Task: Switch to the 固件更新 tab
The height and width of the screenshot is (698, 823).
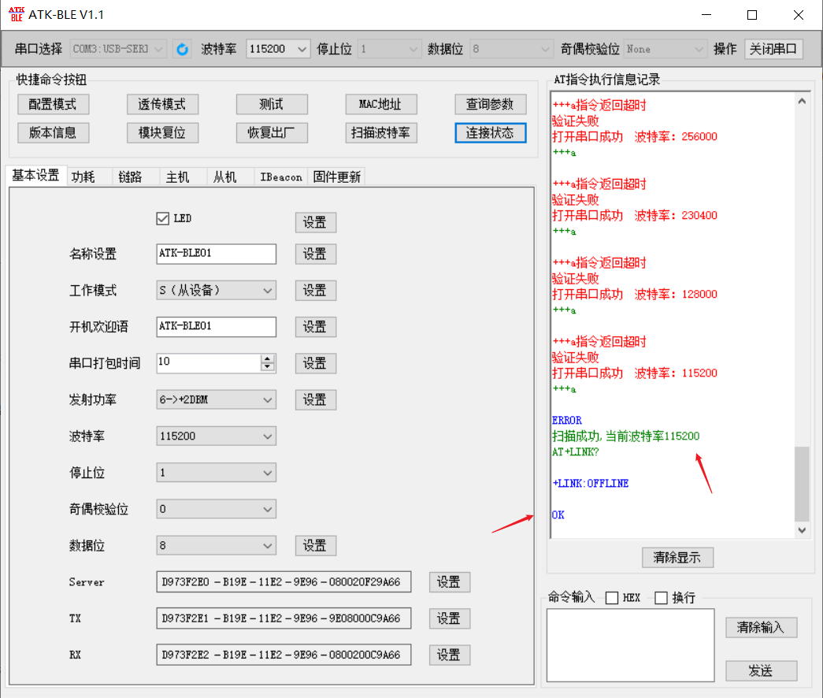Action: (336, 176)
